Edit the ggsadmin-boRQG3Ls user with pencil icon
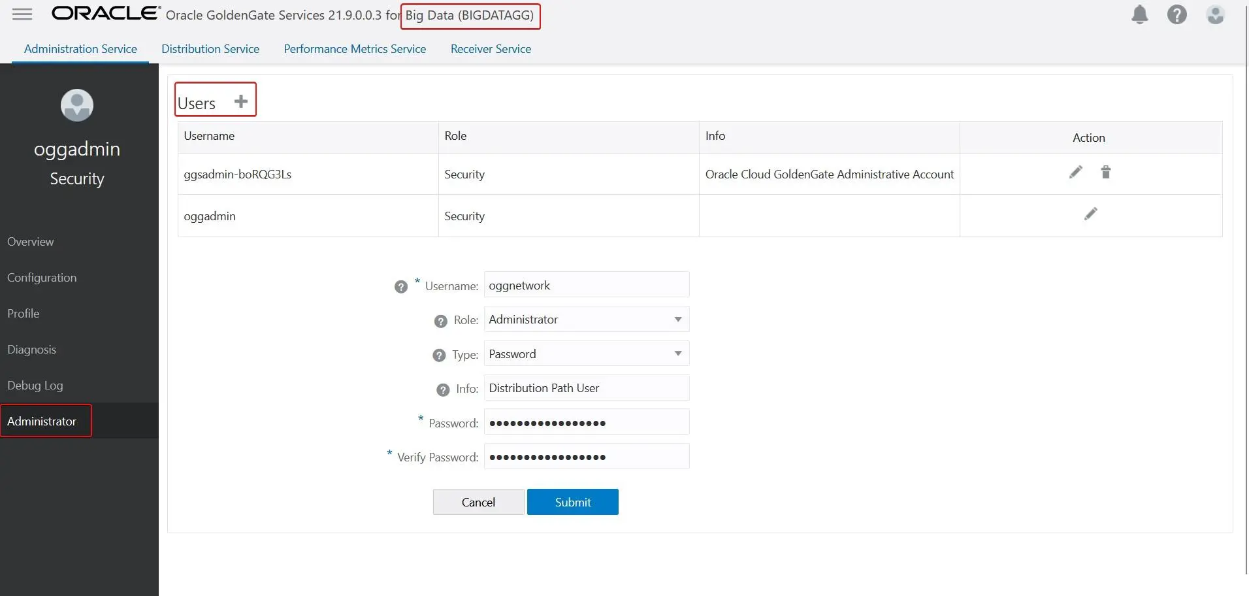The width and height of the screenshot is (1249, 596). (x=1075, y=173)
